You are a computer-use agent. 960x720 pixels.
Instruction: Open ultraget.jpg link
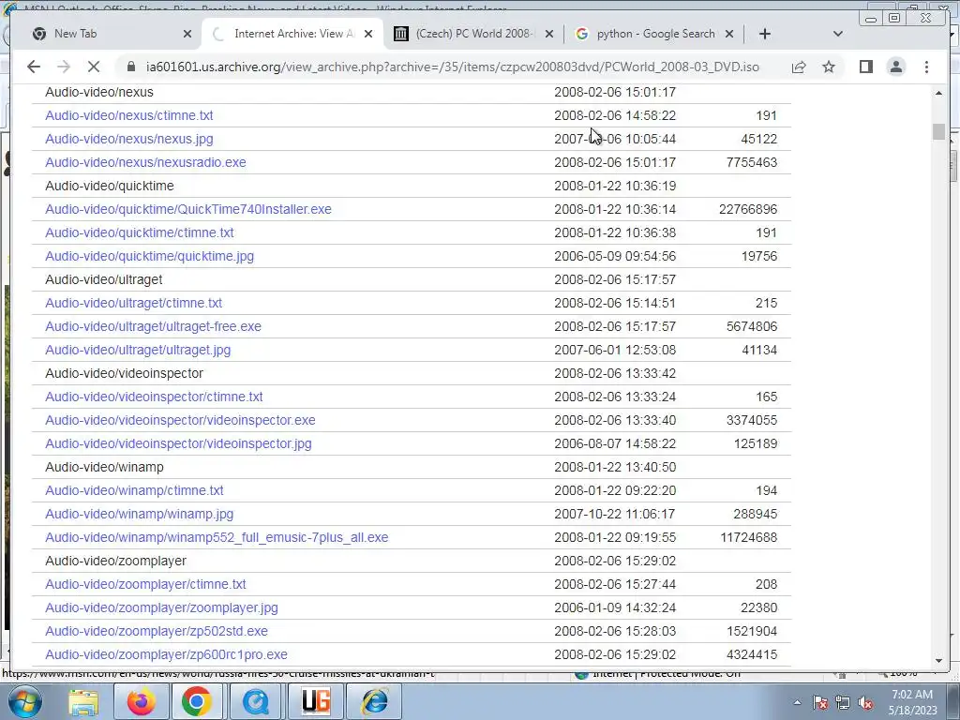(x=138, y=351)
